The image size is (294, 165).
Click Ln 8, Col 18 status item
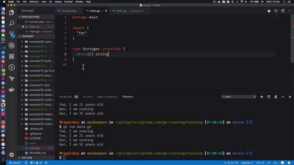tap(231, 163)
